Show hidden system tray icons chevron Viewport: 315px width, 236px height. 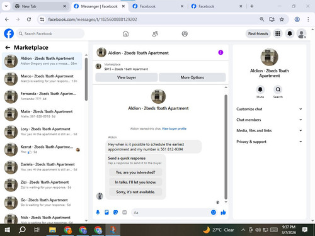(243, 230)
